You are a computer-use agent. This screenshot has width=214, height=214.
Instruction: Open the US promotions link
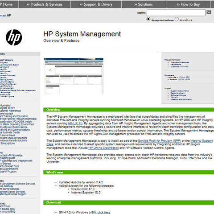pos(9,169)
